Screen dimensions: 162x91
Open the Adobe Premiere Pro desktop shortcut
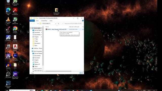click(x=15, y=57)
